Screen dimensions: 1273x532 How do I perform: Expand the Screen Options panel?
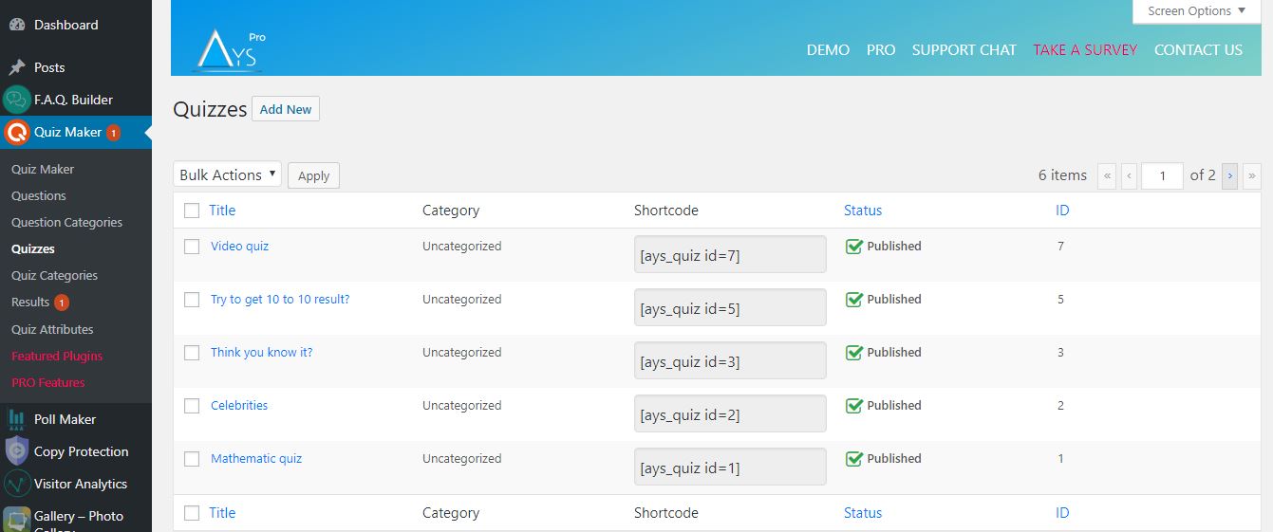(x=1196, y=11)
